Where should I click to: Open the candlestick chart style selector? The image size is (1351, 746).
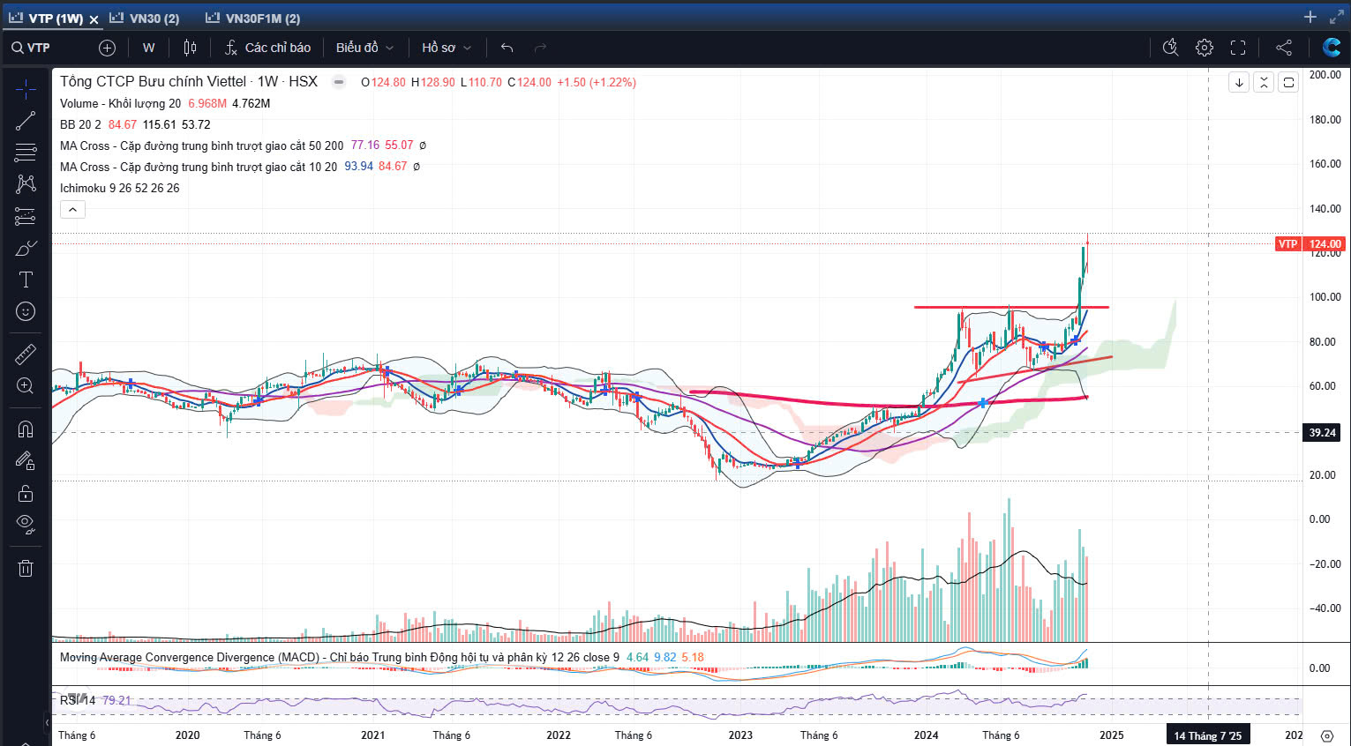[x=190, y=48]
